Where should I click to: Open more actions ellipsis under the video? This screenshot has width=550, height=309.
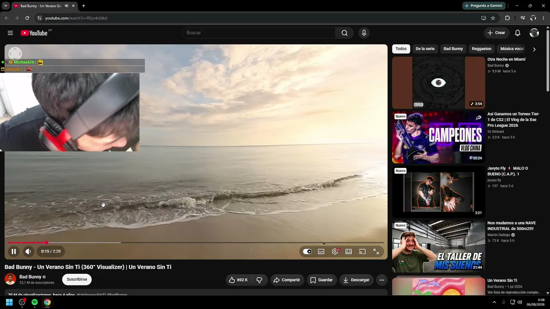(x=382, y=280)
